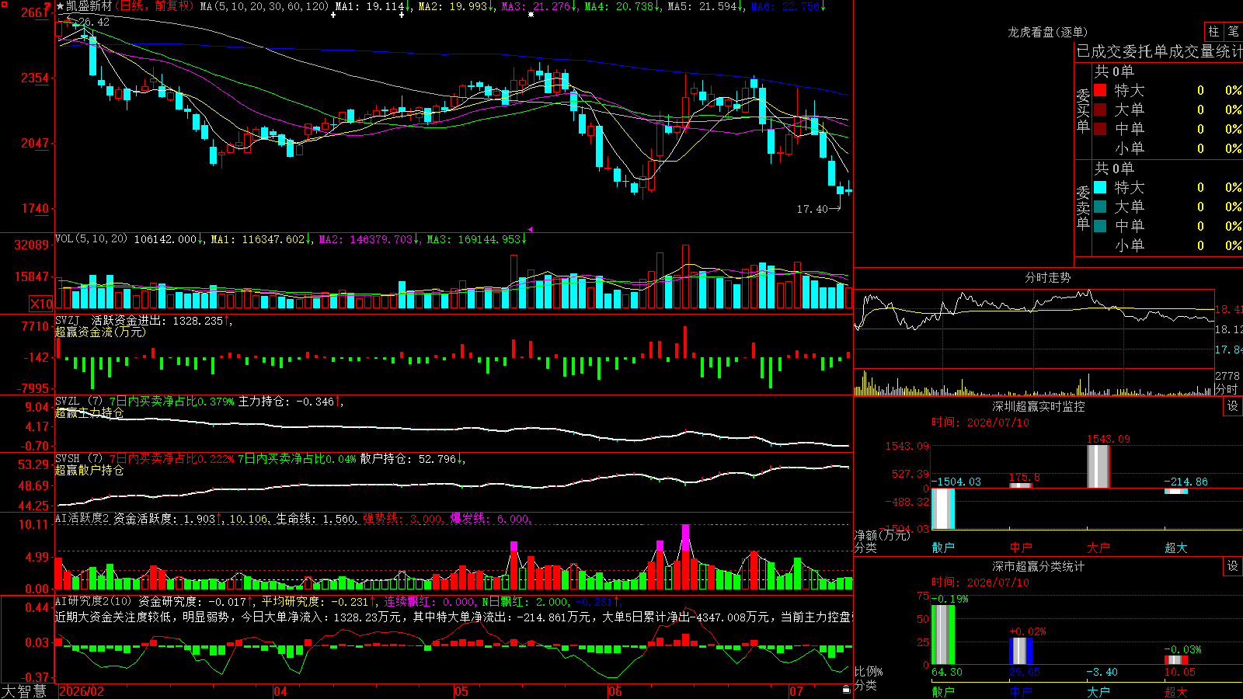Click the 已成交委托单成交量统计 header
Image resolution: width=1243 pixels, height=699 pixels.
(1159, 51)
